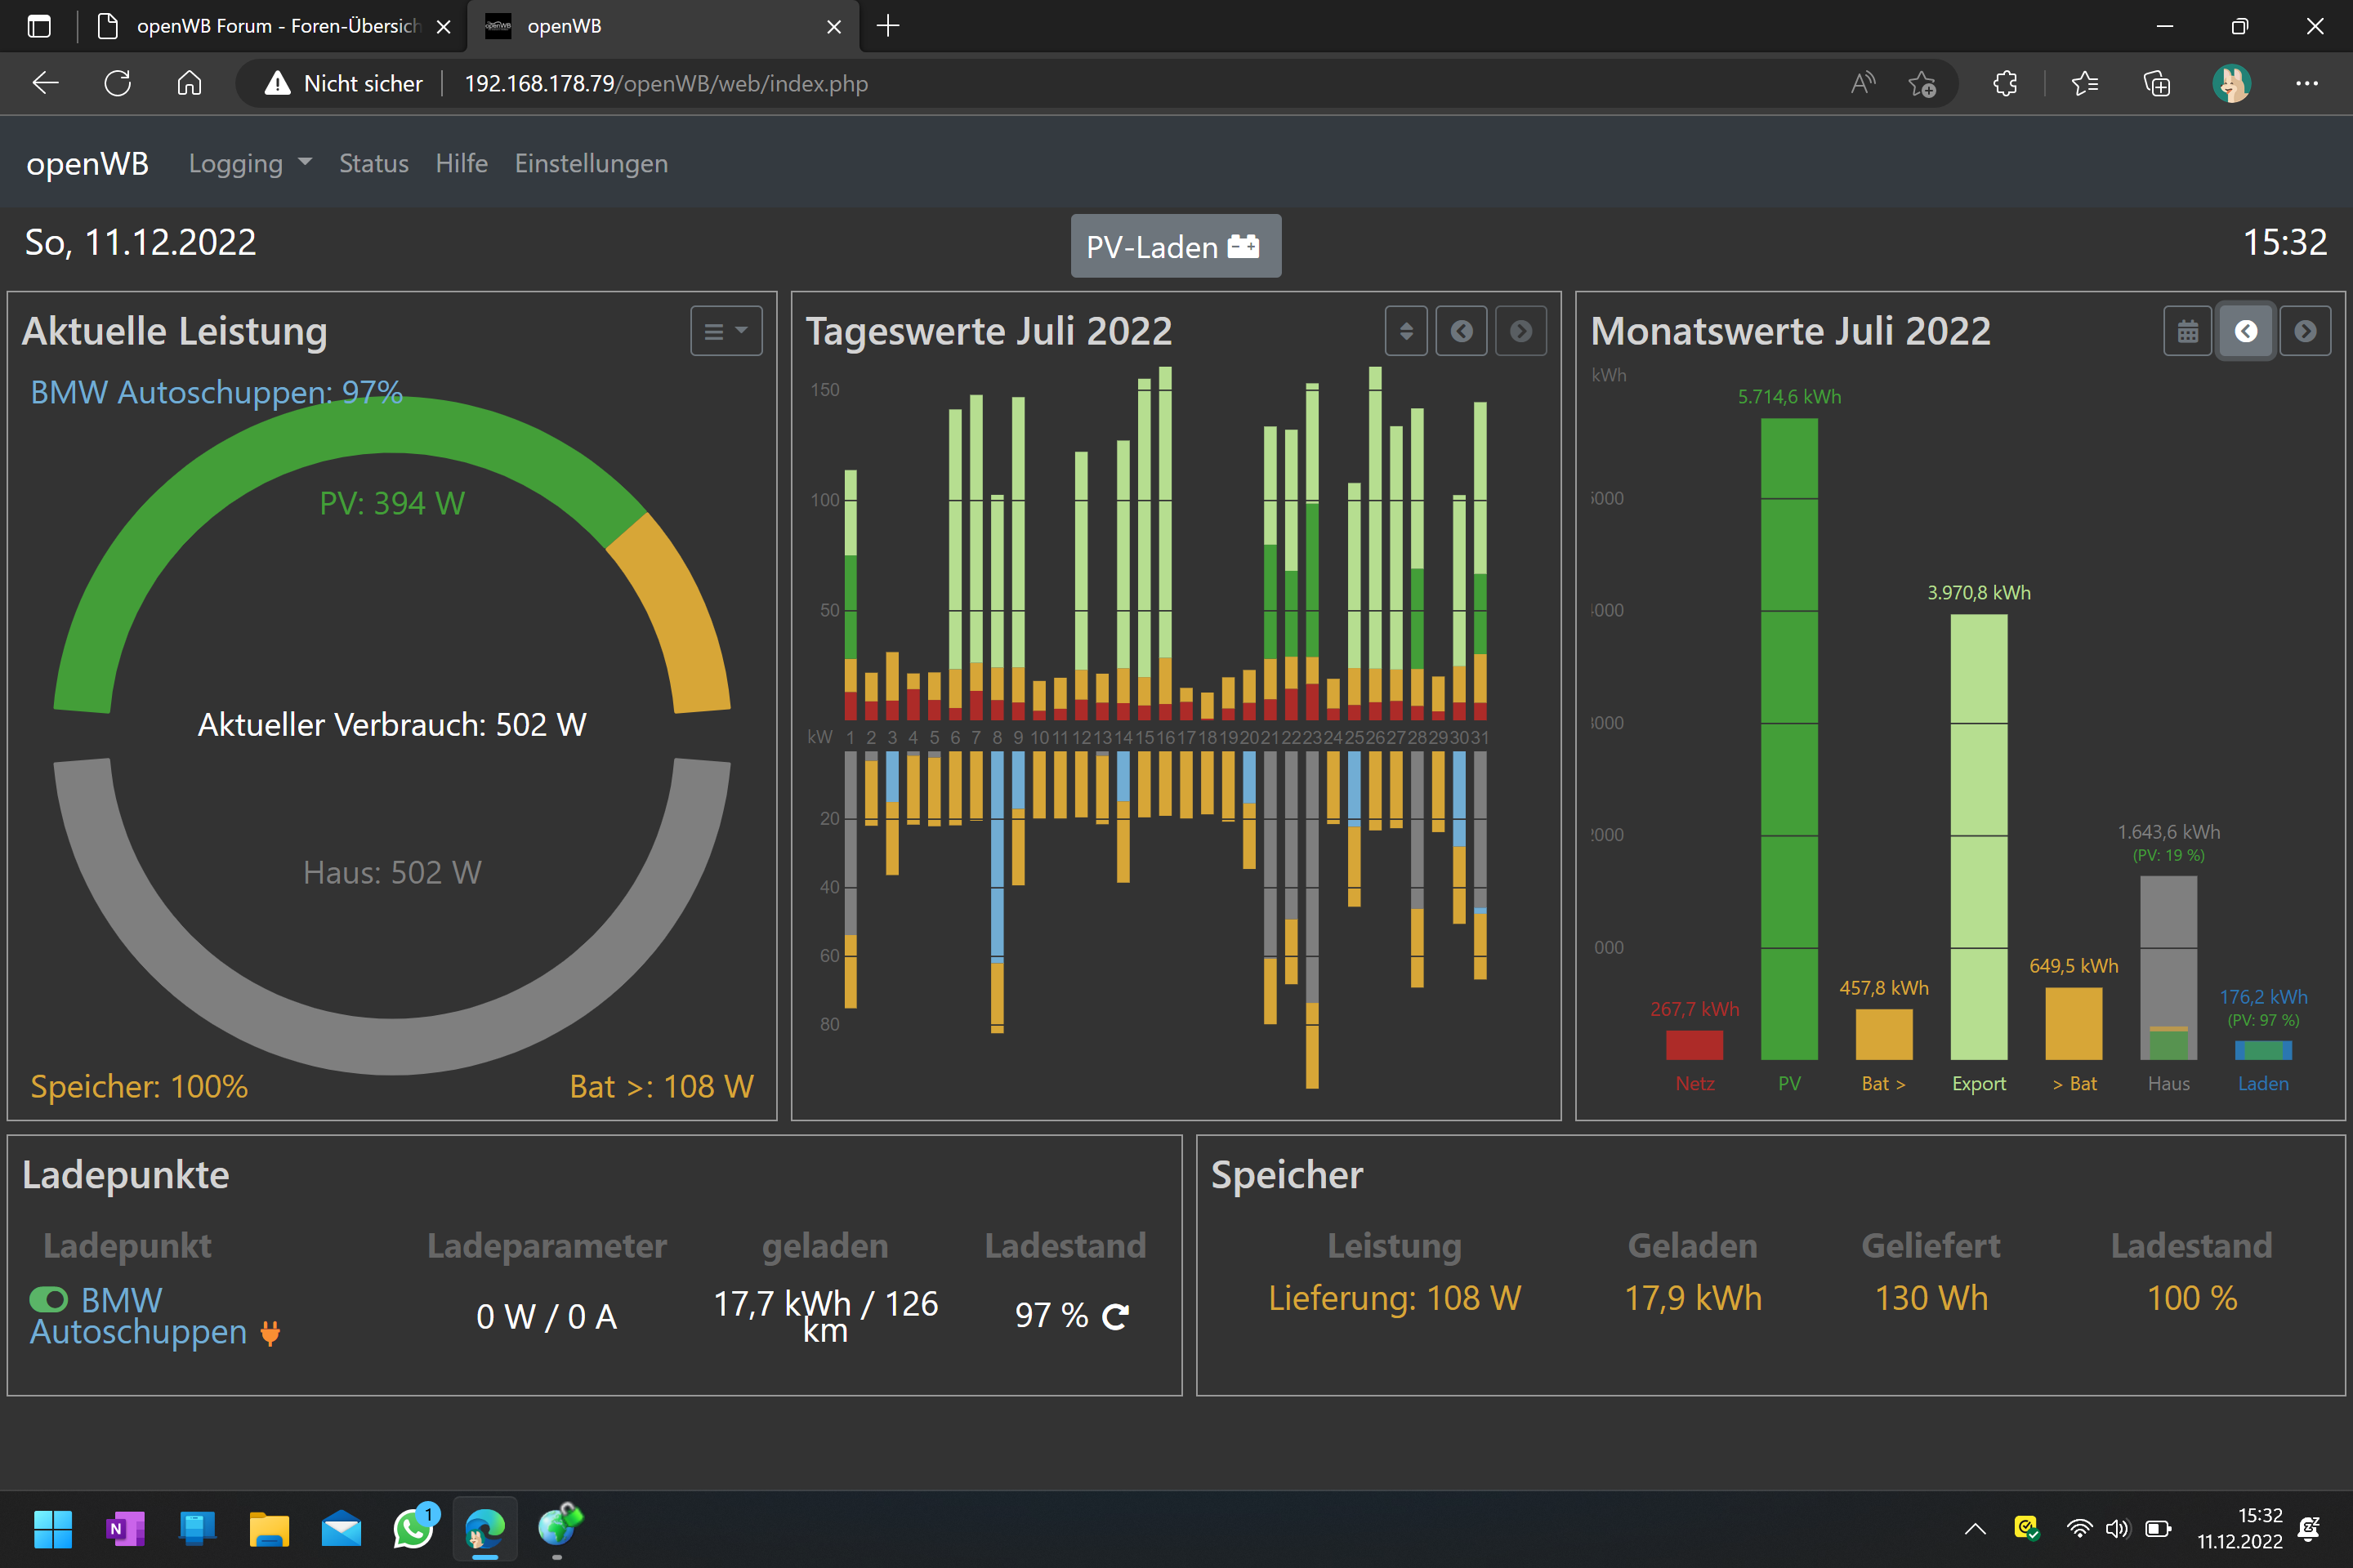Open browser extensions puzzle icon

pos(2005,83)
